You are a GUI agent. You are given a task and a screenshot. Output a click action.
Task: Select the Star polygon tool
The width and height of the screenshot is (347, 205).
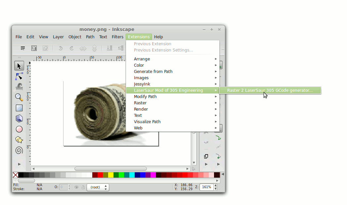pyautogui.click(x=19, y=140)
